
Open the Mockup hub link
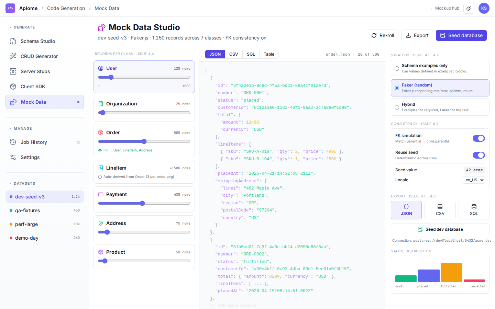pos(445,8)
